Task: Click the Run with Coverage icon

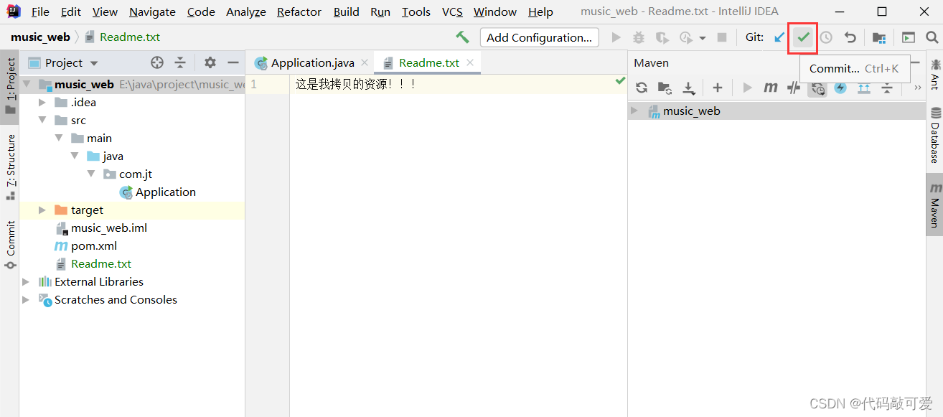Action: (x=662, y=37)
